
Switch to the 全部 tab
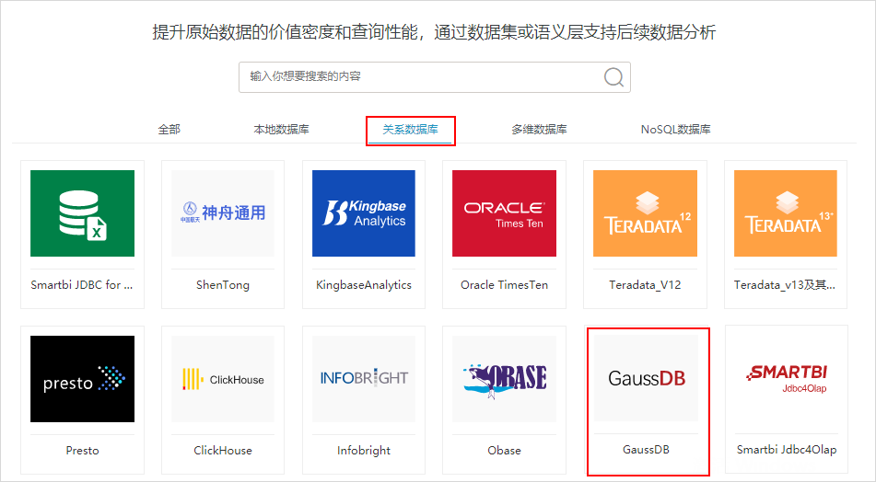click(x=169, y=130)
